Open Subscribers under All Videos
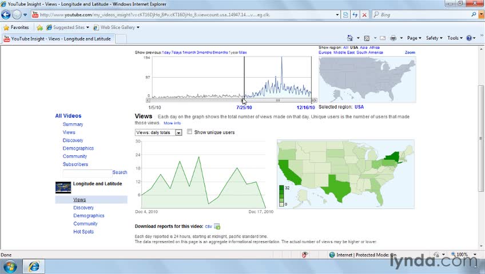 click(75, 164)
